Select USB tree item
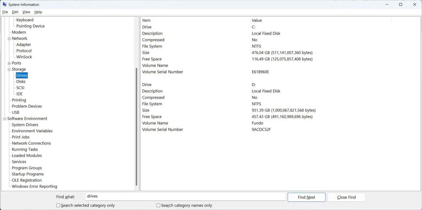 tap(15, 112)
